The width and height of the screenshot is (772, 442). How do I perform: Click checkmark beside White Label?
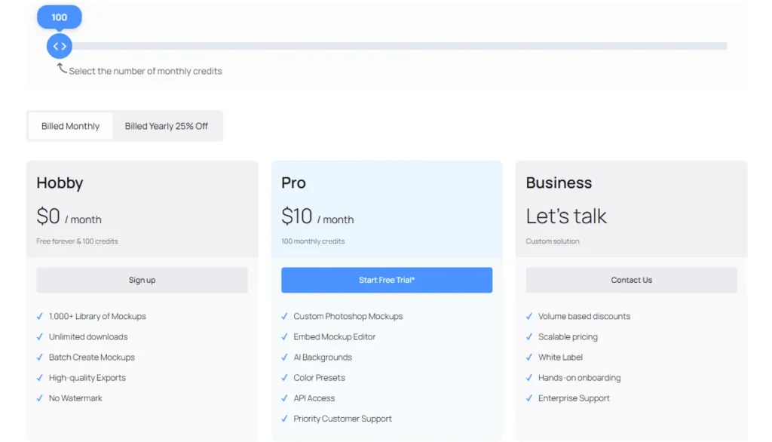(x=529, y=358)
